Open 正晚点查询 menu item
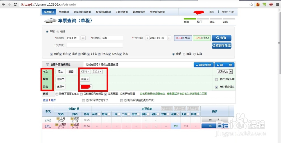Viewport: 281px width, 143px height. click(122, 12)
